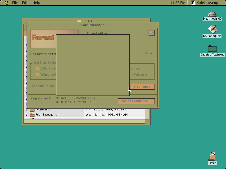Click the Select Scheme... button
Image resolution: width=226 pixels, height=169 pixels.
136,101
